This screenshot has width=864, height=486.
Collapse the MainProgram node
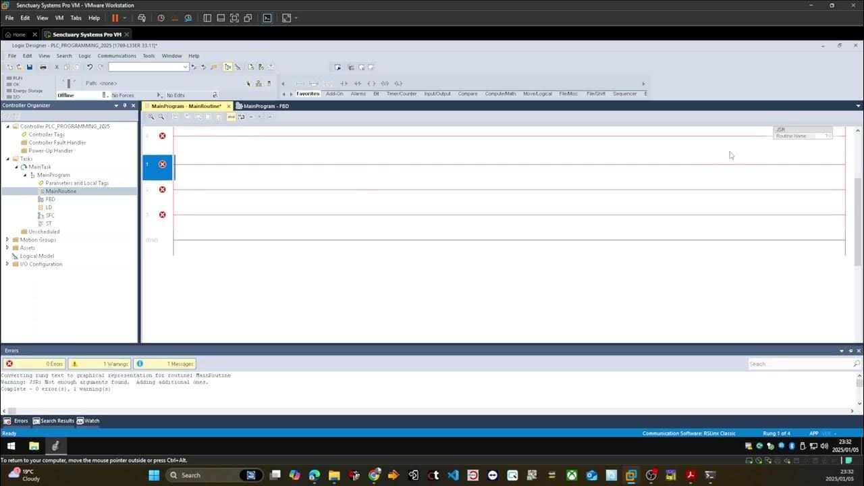pos(25,175)
